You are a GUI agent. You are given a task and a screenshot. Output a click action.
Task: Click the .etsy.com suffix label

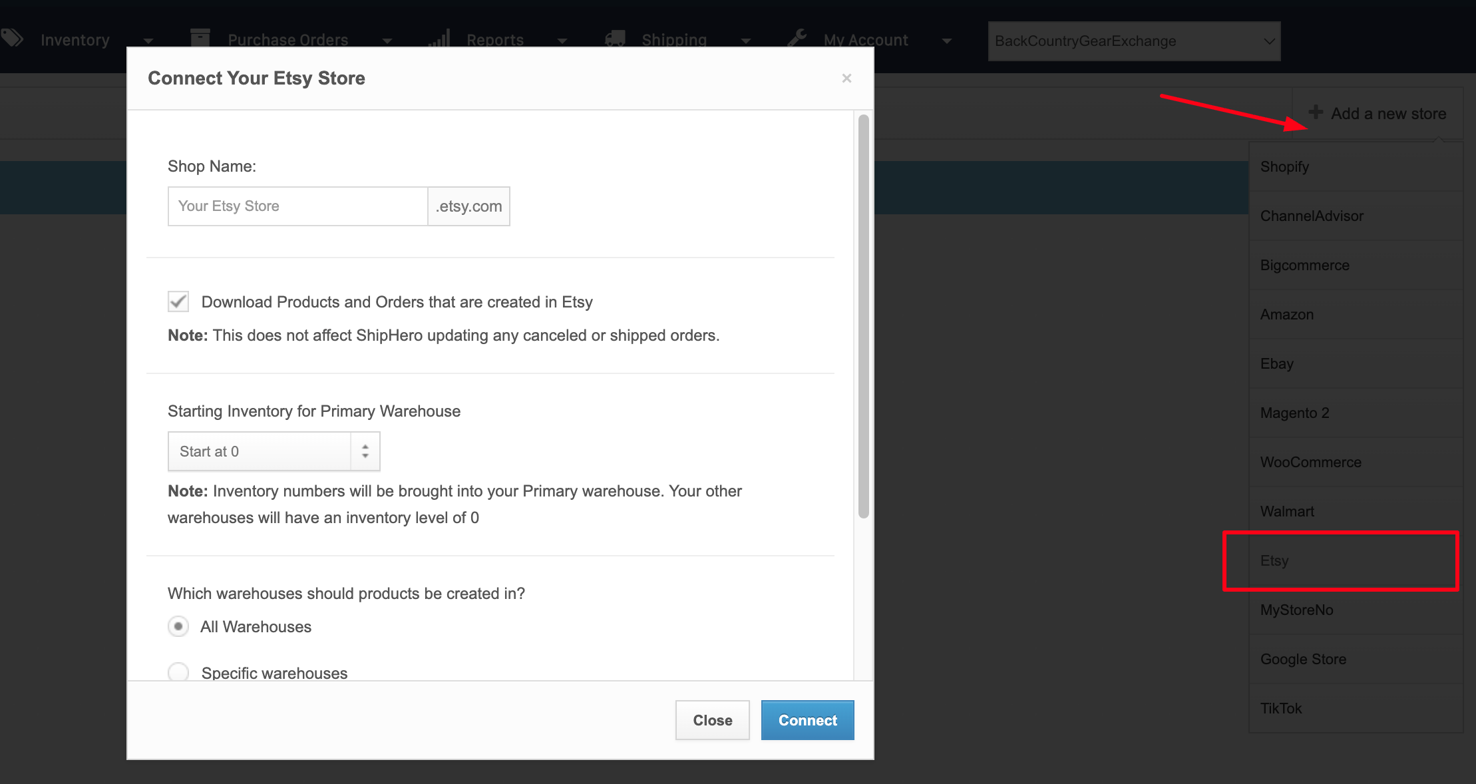coord(469,206)
